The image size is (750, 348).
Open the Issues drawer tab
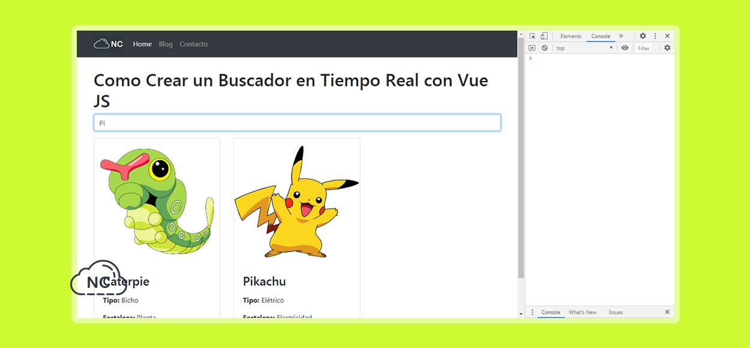pos(616,312)
